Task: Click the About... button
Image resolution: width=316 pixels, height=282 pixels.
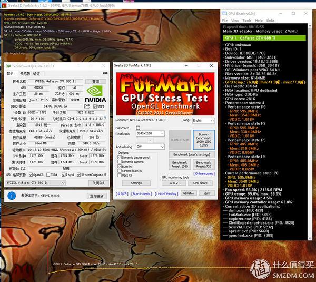Action: tap(189, 193)
